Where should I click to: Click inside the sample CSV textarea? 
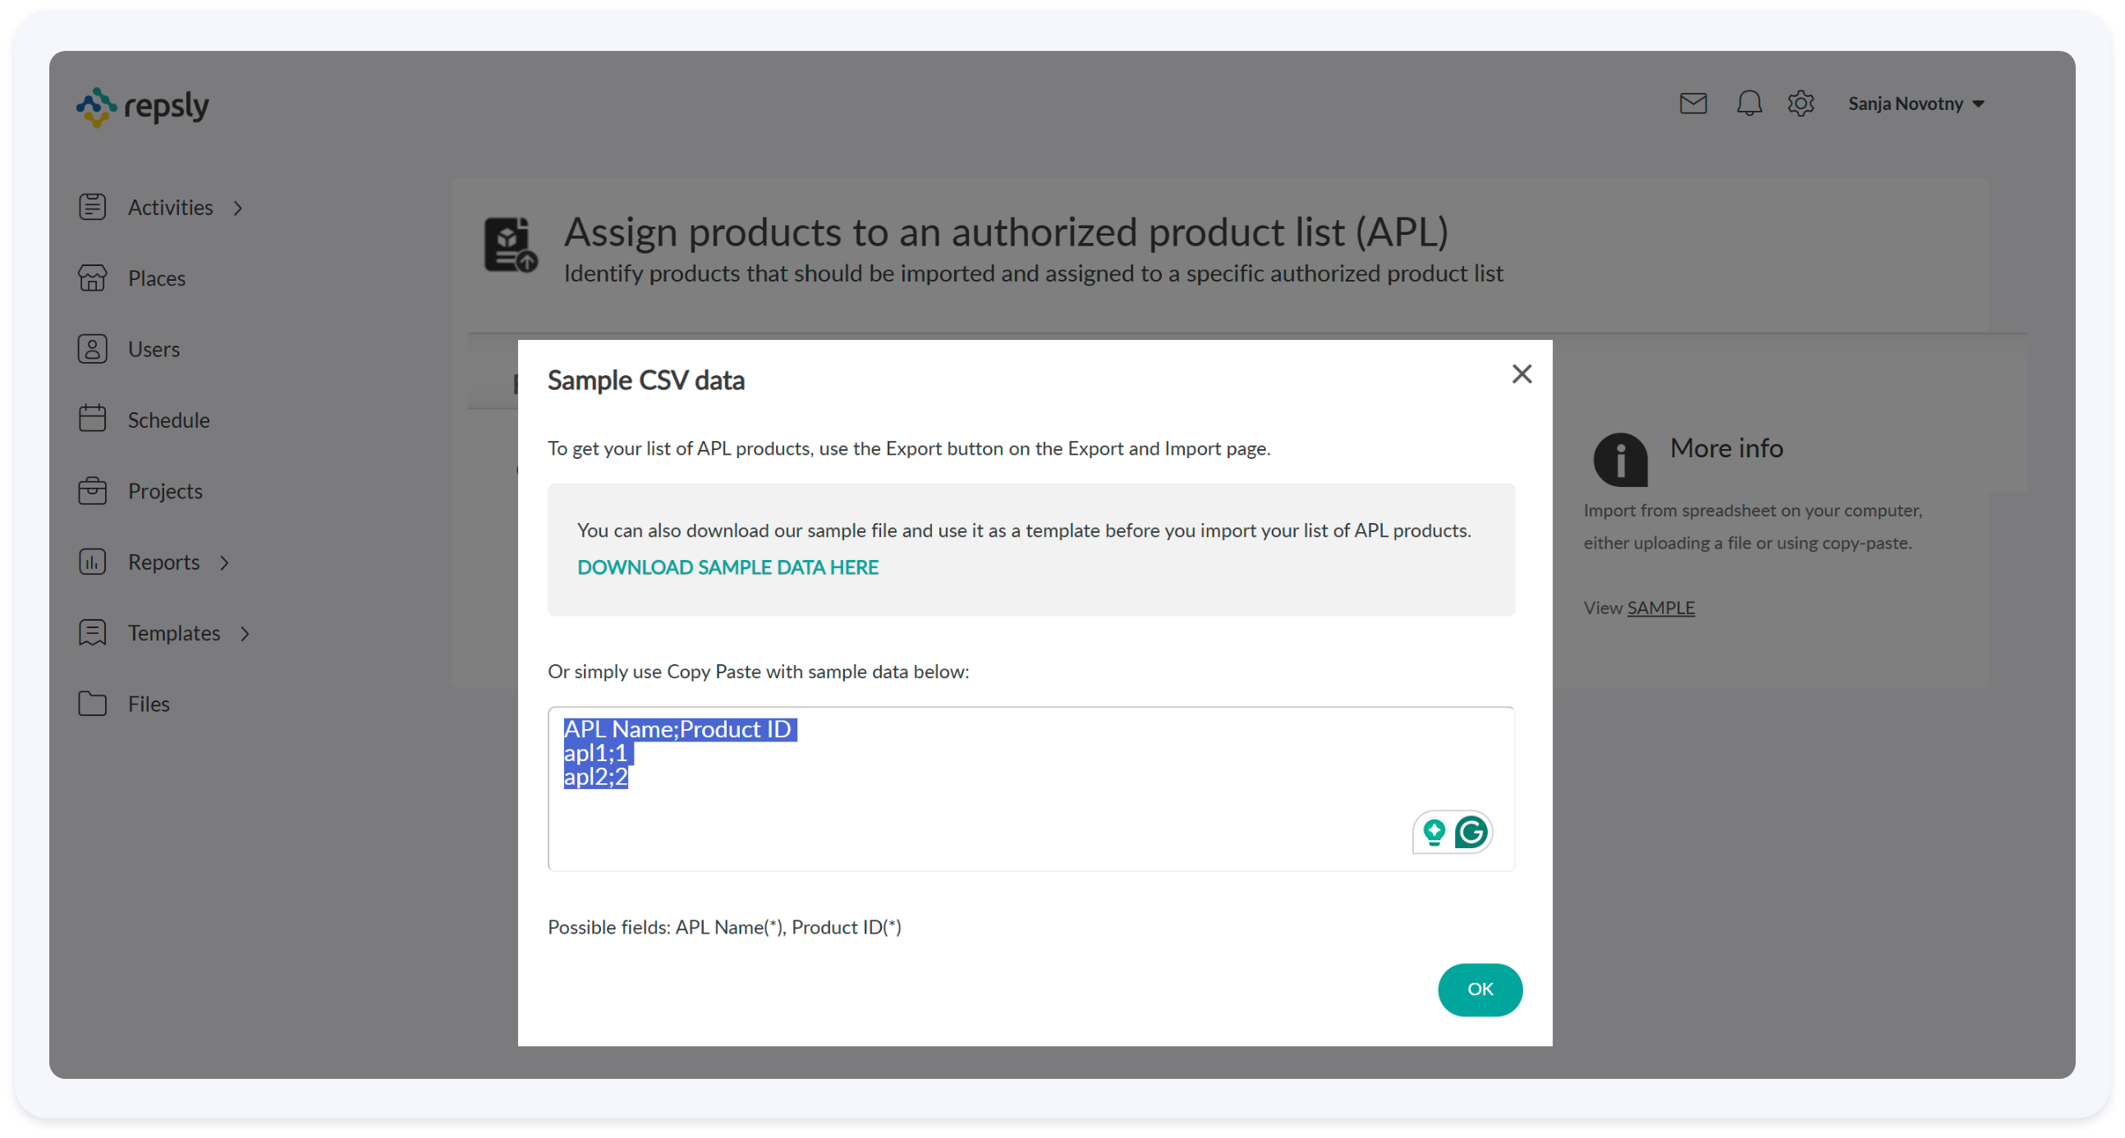click(x=990, y=816)
